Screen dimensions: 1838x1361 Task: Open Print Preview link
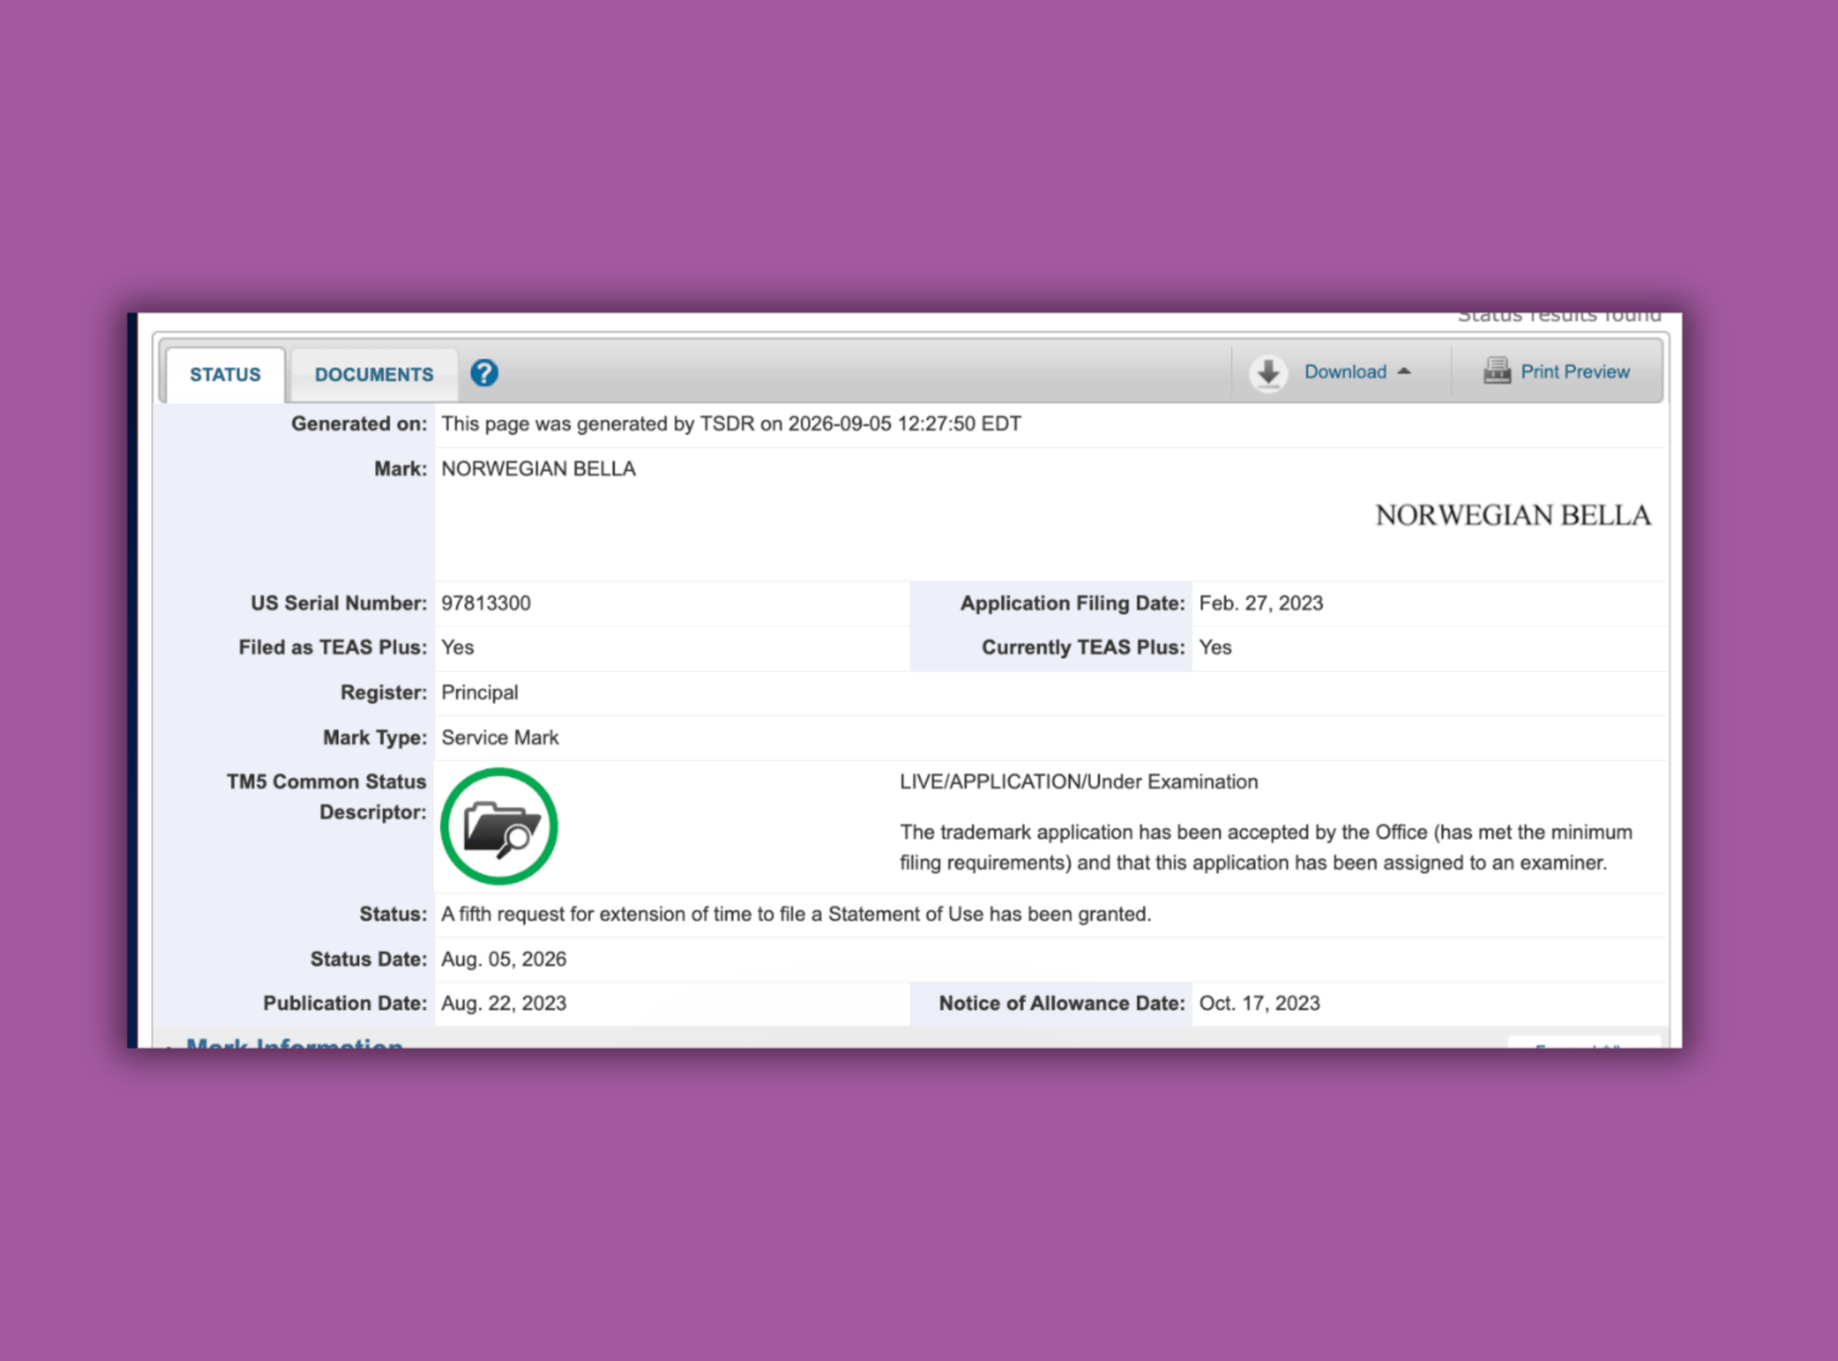(1575, 372)
